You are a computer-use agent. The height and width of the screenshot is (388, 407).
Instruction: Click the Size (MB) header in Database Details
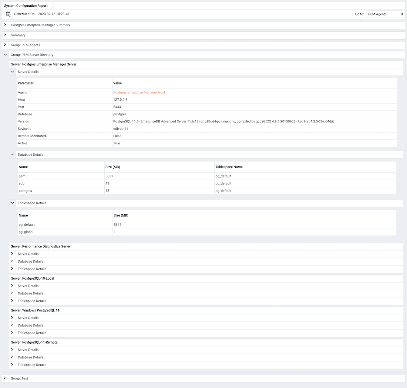[112, 167]
